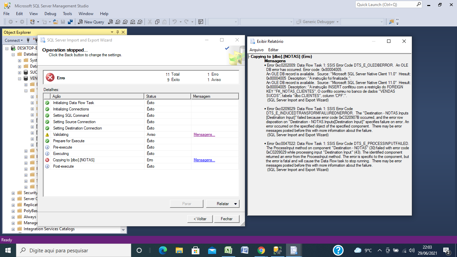The height and width of the screenshot is (257, 457).
Task: Select the Initializing Data Flow Task row
Action: (141, 103)
